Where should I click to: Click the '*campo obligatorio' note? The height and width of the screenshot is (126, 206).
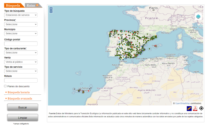pos(21,124)
